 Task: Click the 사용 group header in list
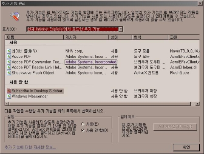[13, 42]
